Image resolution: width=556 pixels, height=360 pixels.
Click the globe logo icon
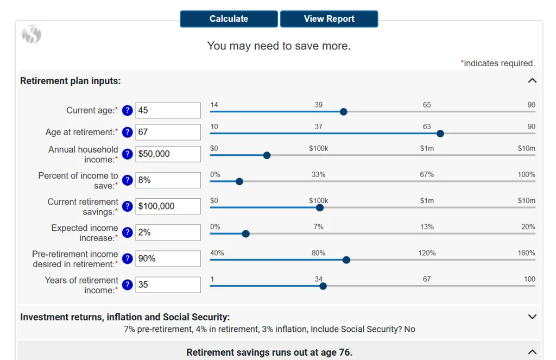[31, 34]
